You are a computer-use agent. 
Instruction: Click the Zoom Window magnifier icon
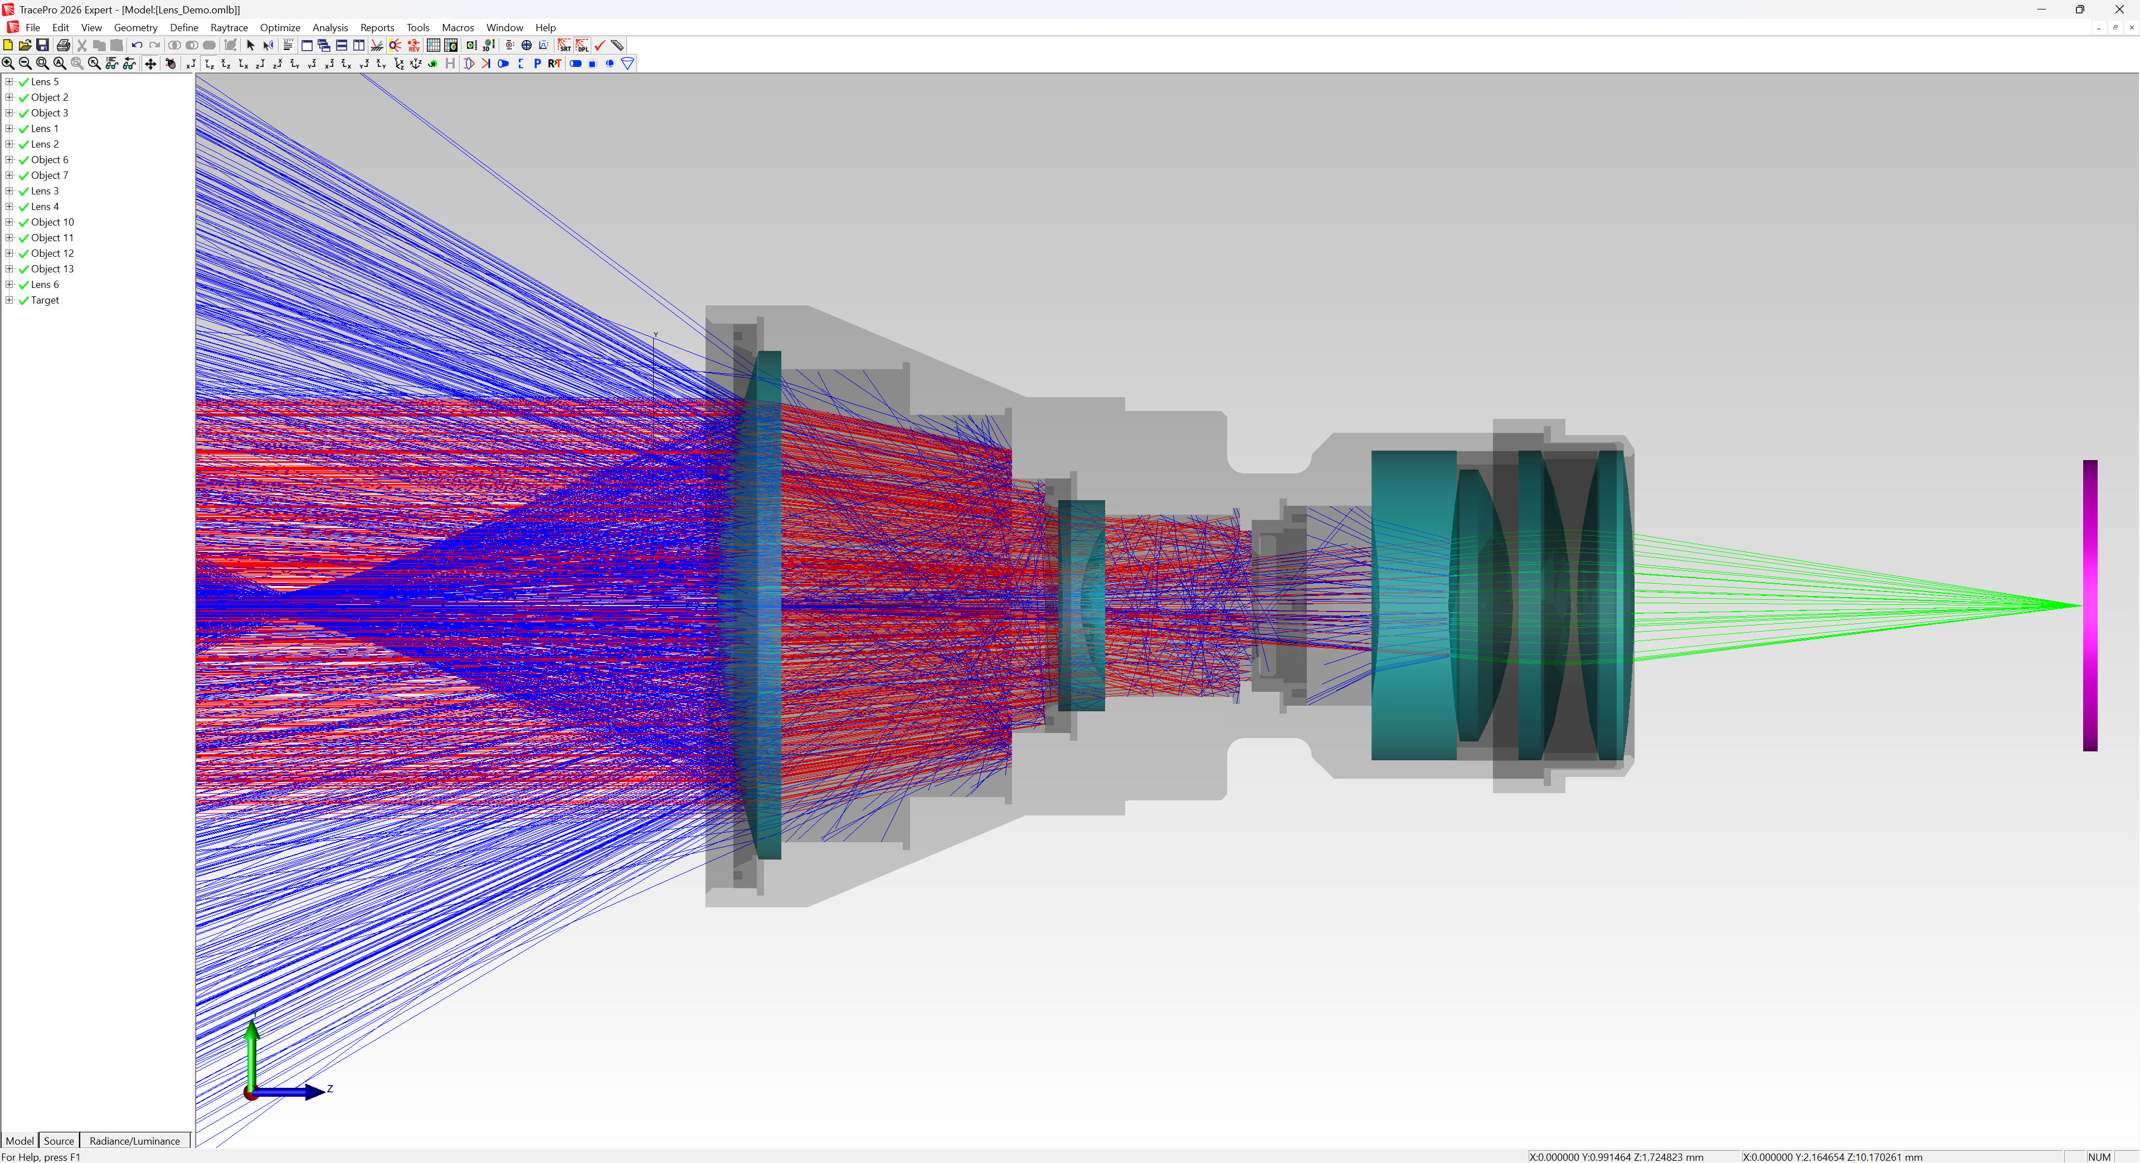pyautogui.click(x=42, y=64)
